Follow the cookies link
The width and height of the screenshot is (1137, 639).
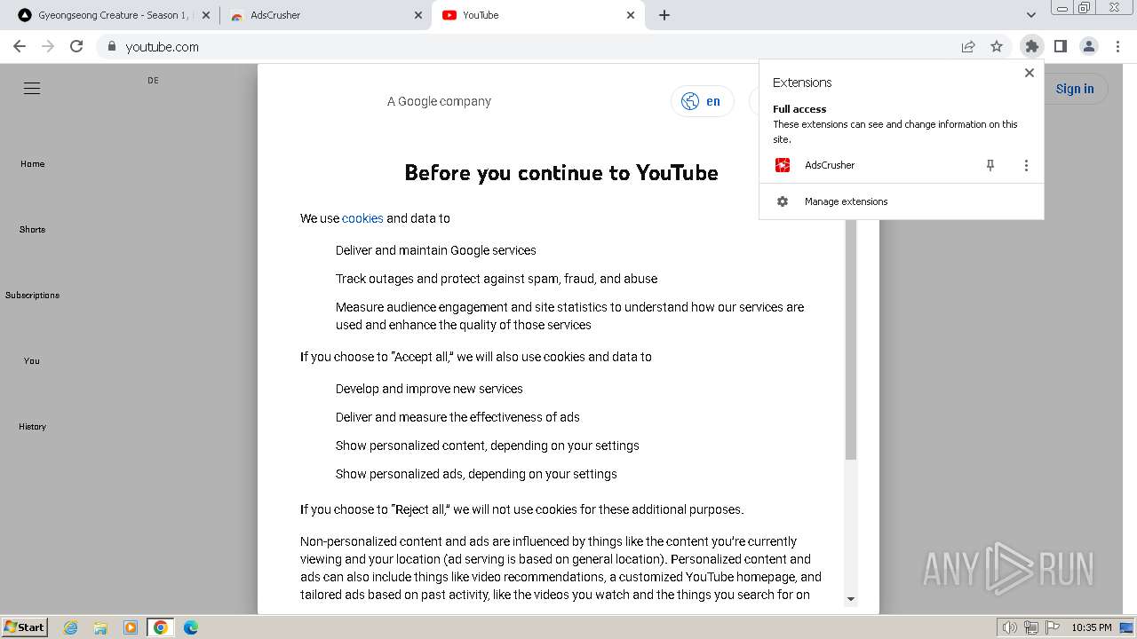362,218
